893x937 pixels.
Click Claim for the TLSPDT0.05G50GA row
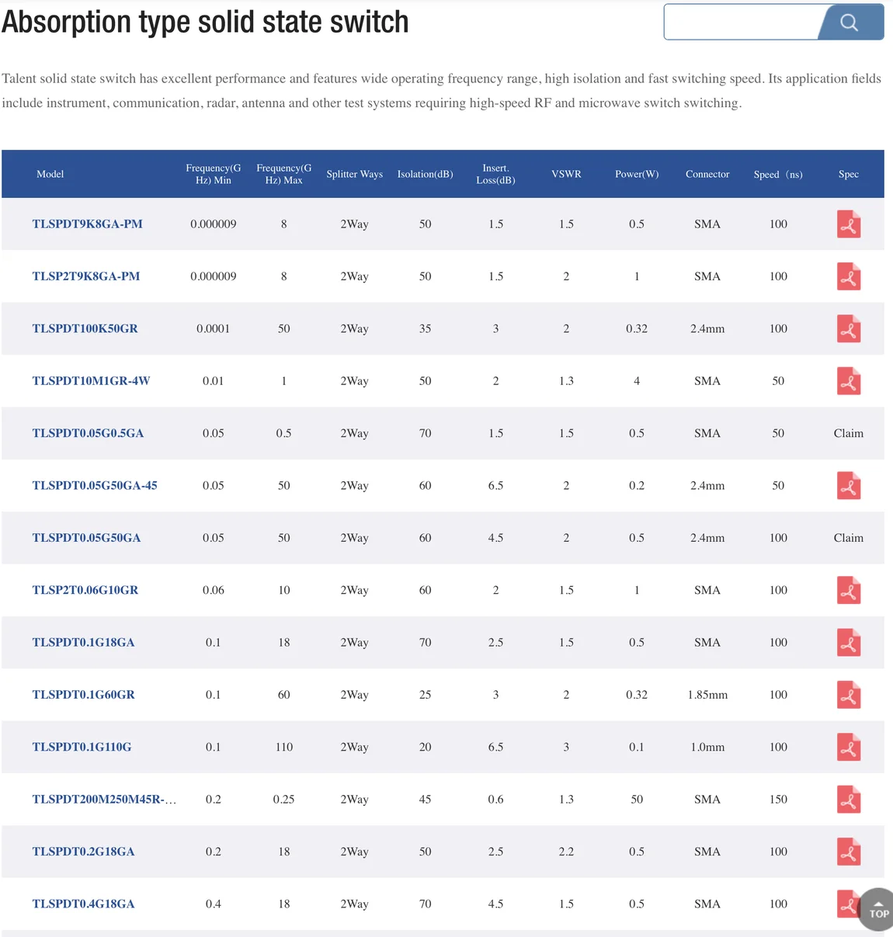[x=848, y=538]
